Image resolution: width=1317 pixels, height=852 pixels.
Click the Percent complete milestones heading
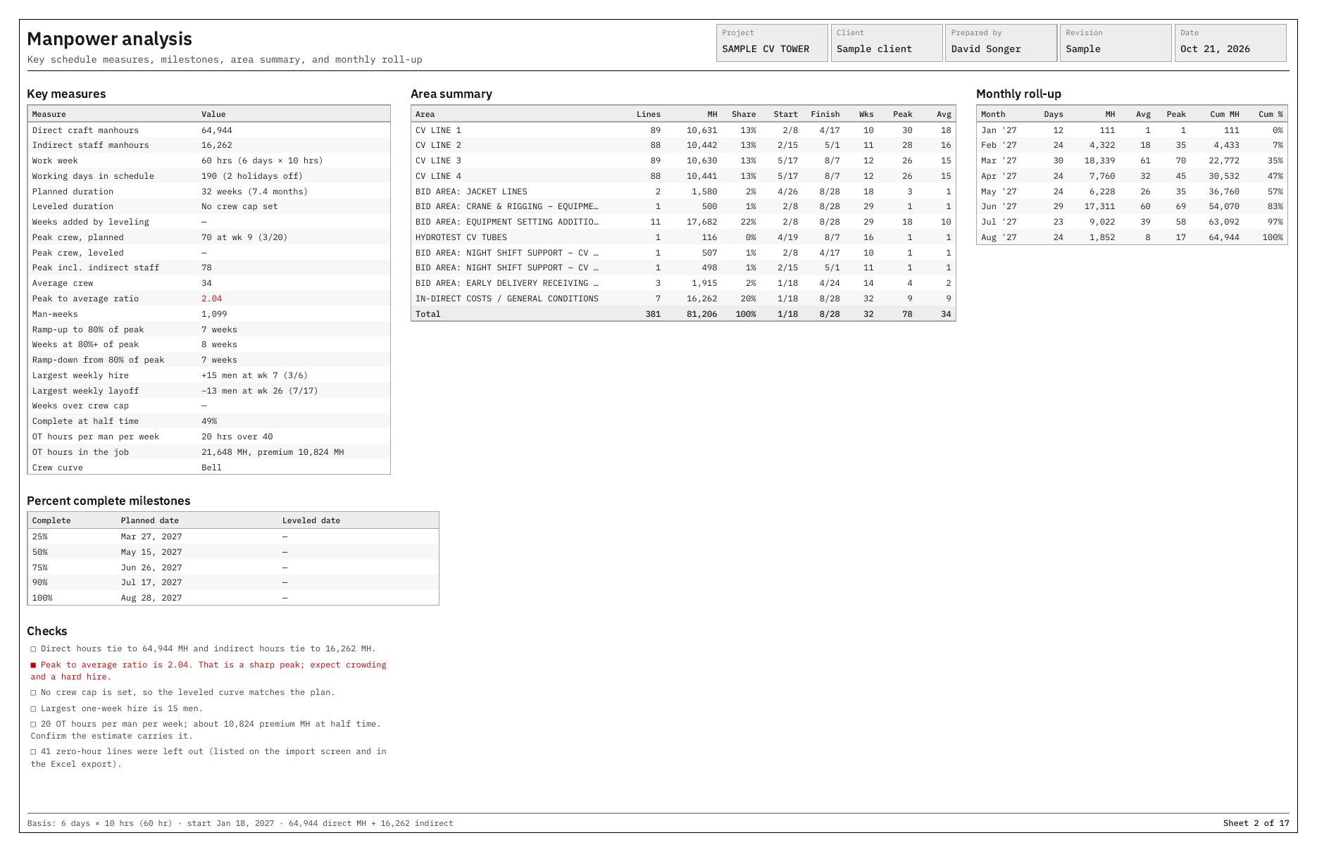point(108,501)
